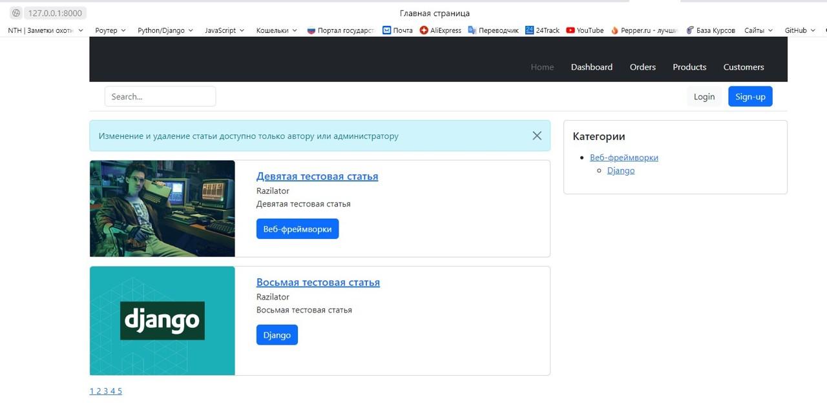
Task: Go to the Home nav item
Action: pyautogui.click(x=542, y=67)
